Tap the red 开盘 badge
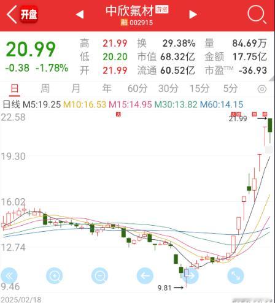This screenshot has width=275, height=303. point(29,15)
